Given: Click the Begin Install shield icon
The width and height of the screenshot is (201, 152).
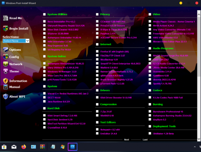Looking at the screenshot, I should [x=5, y=29].
